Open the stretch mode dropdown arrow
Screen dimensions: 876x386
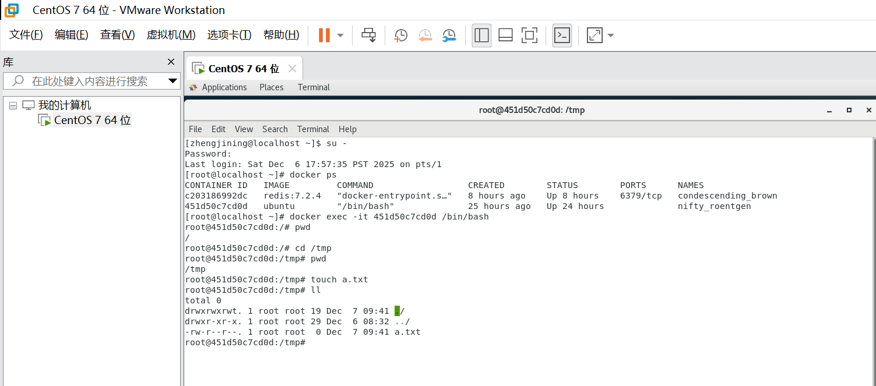pyautogui.click(x=610, y=36)
